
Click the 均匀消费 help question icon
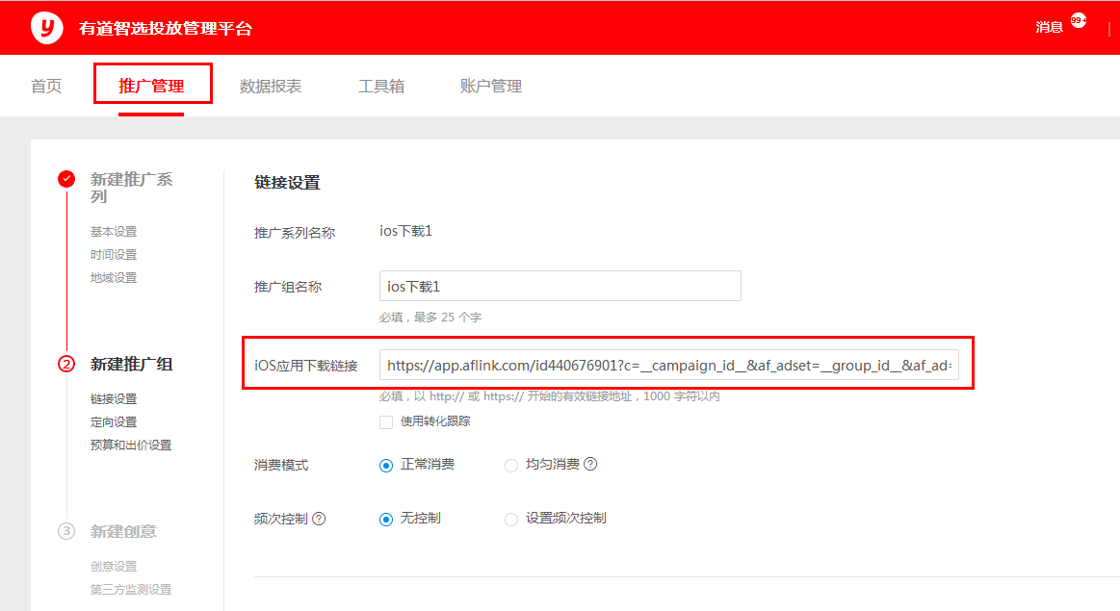[590, 464]
